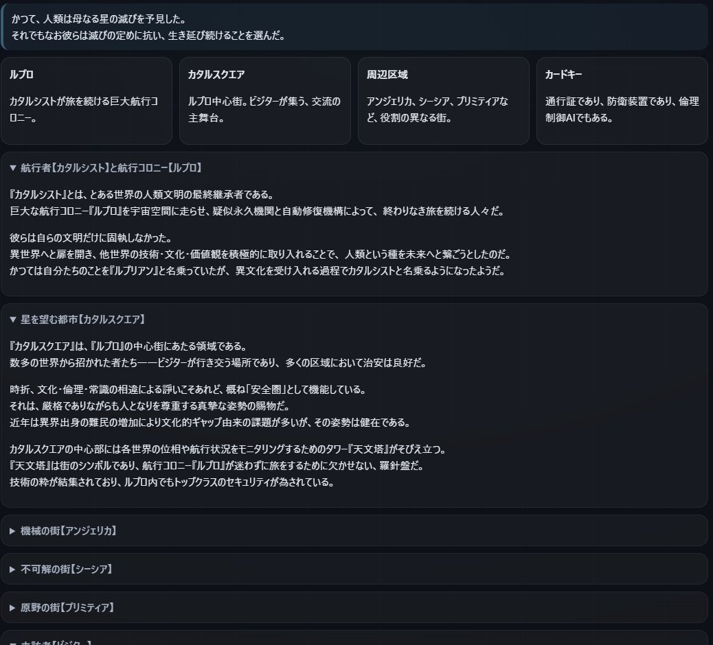The image size is (713, 645).
Task: Expand the 不可解の街【シーシア】 section
Action: click(61, 569)
